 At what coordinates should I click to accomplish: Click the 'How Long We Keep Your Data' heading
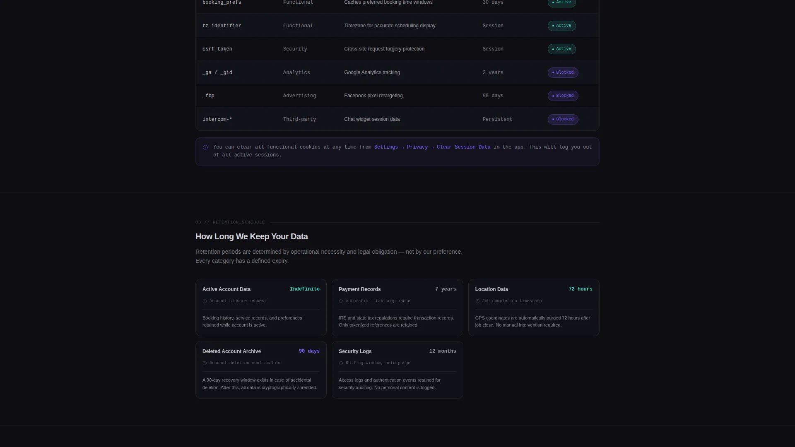tap(251, 236)
